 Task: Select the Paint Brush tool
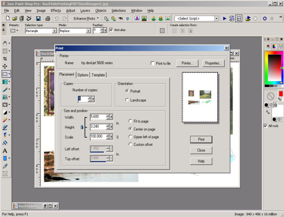tap(5, 89)
